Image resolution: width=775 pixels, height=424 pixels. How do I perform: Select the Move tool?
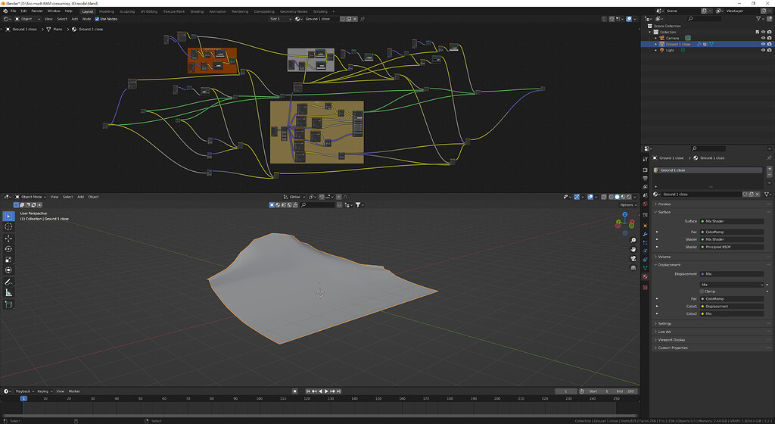[x=8, y=238]
